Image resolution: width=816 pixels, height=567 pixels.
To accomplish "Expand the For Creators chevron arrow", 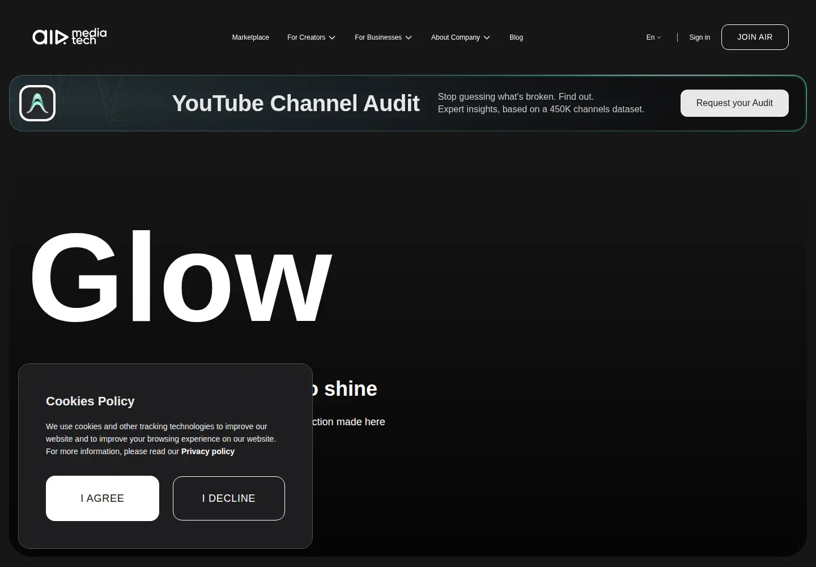I will (x=332, y=37).
